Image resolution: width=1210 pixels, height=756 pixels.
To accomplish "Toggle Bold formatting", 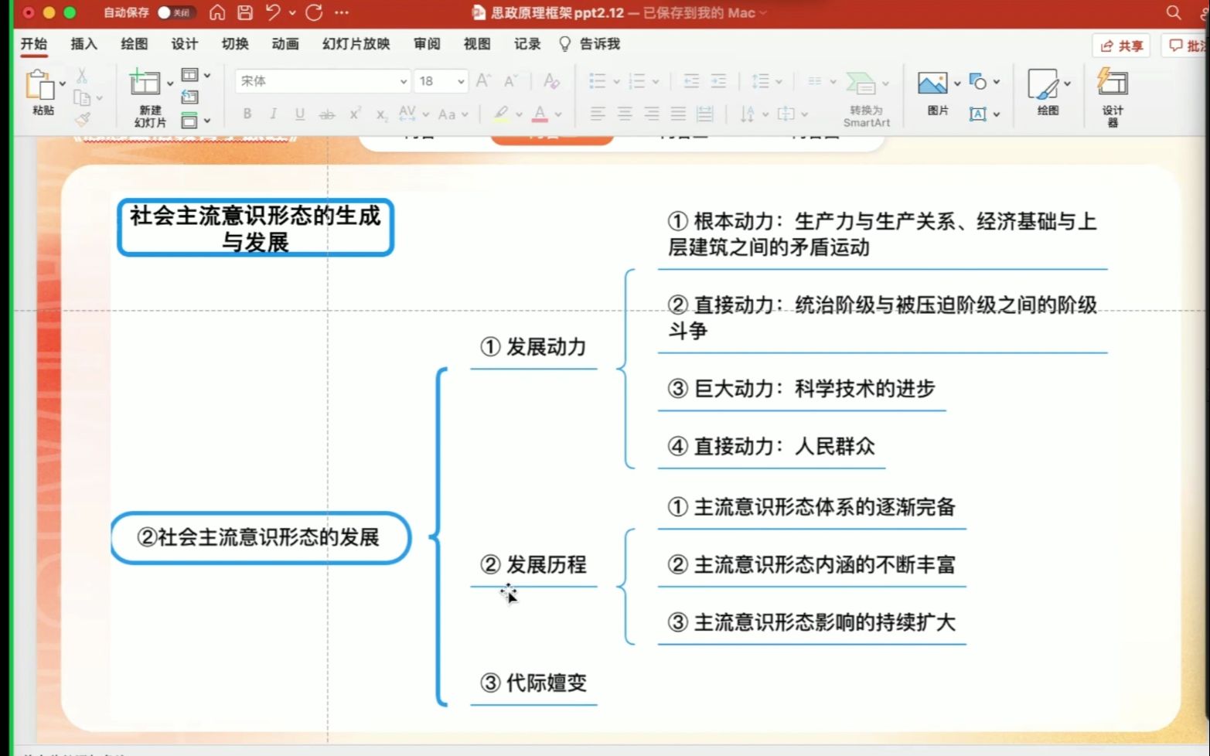I will [x=247, y=114].
